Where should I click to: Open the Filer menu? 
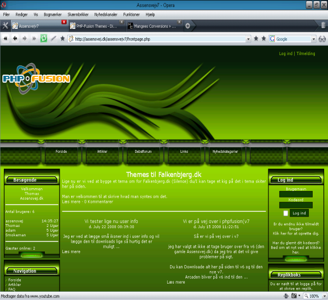pyautogui.click(x=6, y=14)
